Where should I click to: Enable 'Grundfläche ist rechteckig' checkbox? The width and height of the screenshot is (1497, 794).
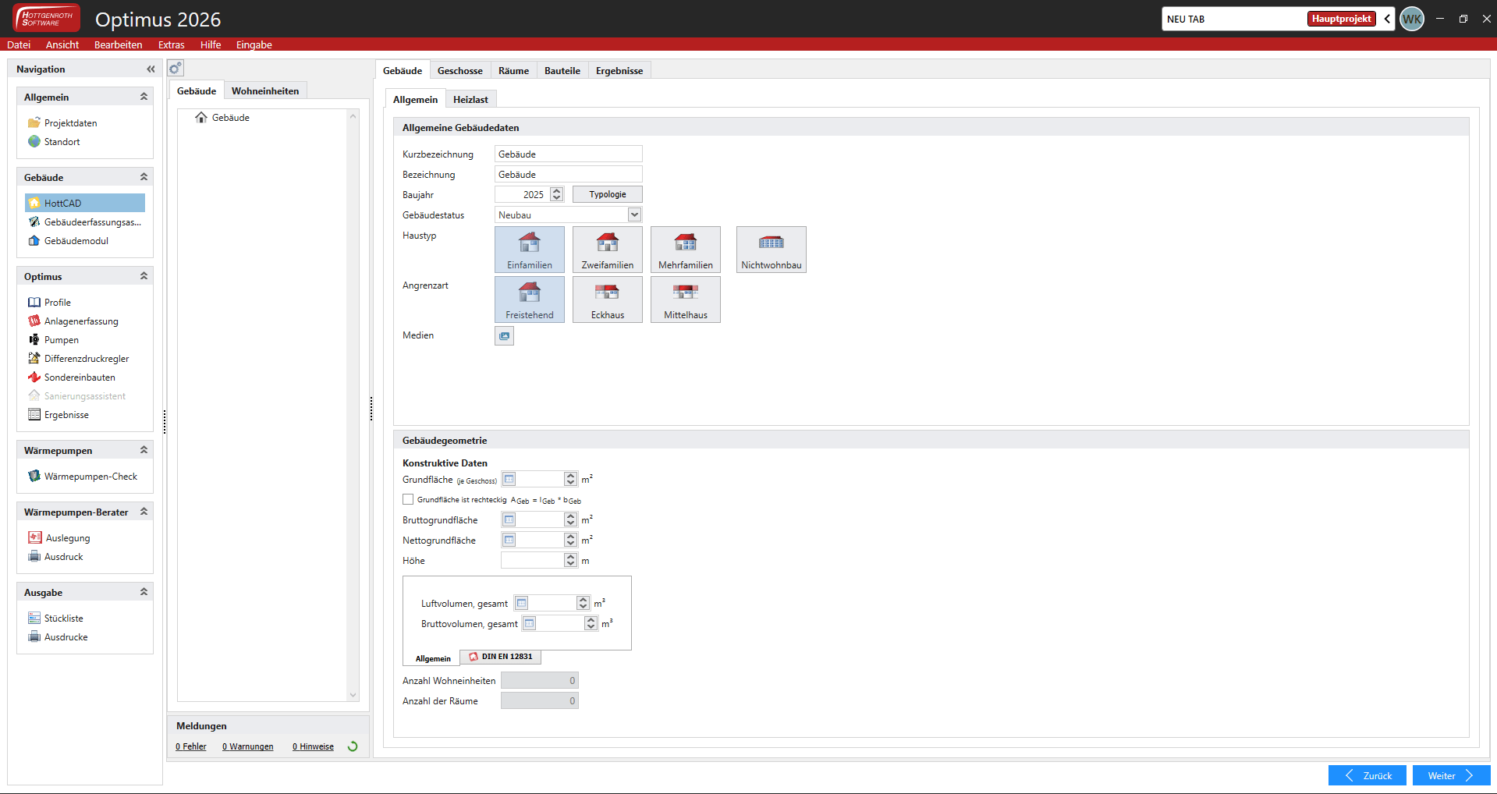408,500
